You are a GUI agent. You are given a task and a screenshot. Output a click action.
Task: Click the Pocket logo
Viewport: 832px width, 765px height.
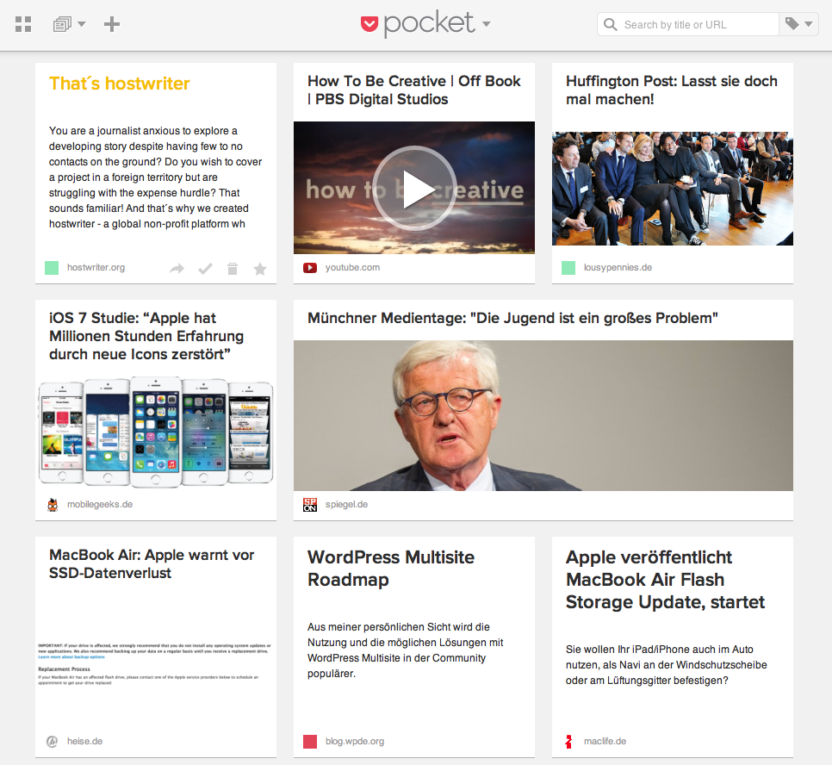click(x=418, y=24)
